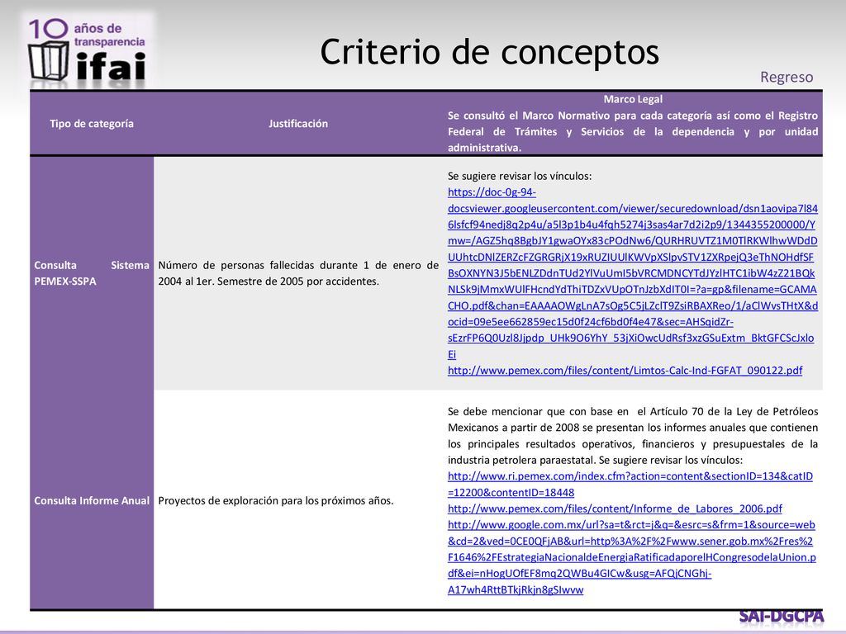Open the googleusercontent docsviewer link
The width and height of the screenshot is (846, 634).
[632, 273]
